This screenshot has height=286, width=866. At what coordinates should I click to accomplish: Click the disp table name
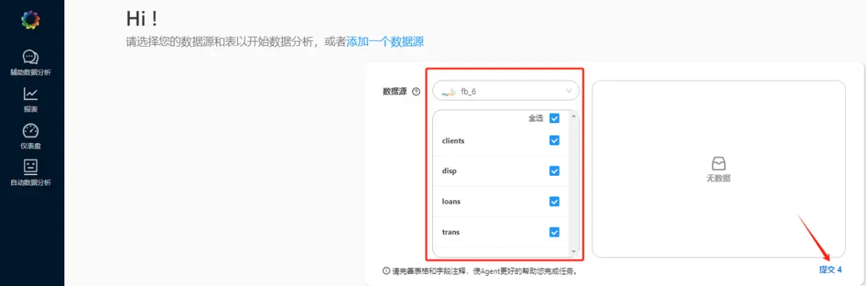[x=449, y=171]
